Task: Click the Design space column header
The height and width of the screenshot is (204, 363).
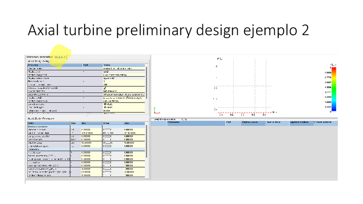Action: (x=248, y=122)
